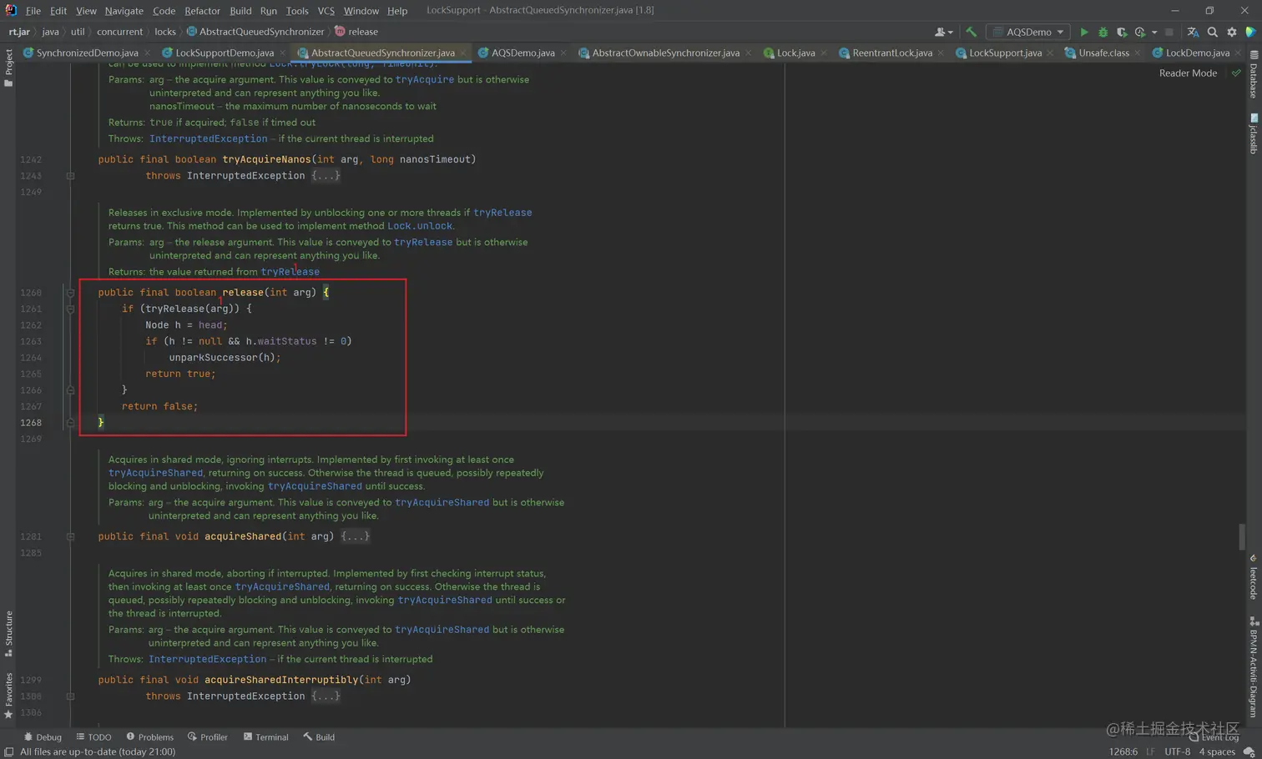Open the Favorites tool window sidebar

(8, 695)
